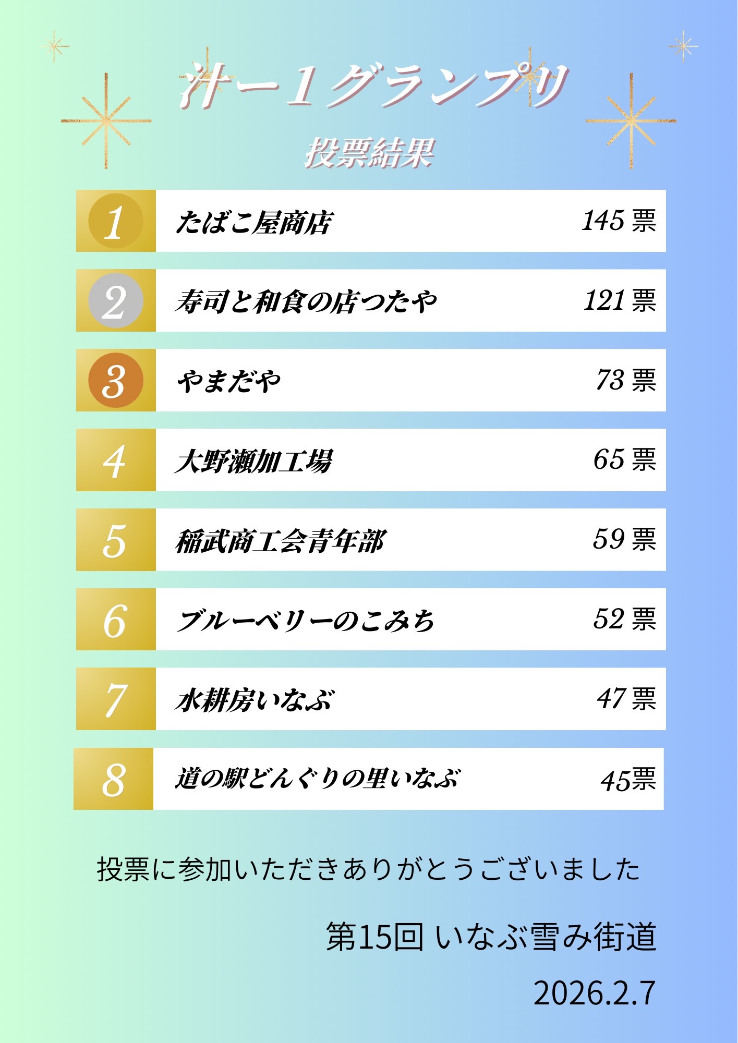Select the number 5 rank tile
Image resolution: width=738 pixels, height=1043 pixels.
pyautogui.click(x=116, y=540)
